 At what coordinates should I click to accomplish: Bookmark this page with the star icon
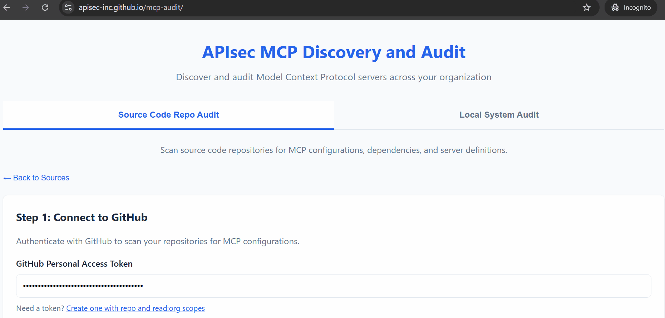point(587,7)
